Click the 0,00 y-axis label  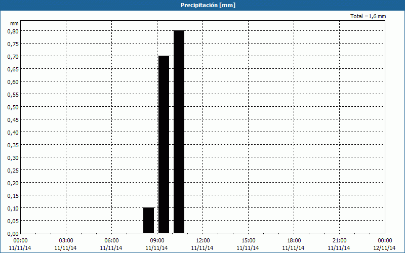tap(13, 233)
